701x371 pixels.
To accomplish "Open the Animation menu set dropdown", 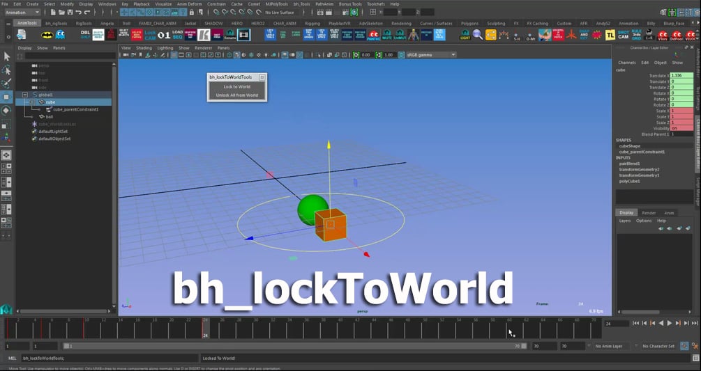I will 22,13.
